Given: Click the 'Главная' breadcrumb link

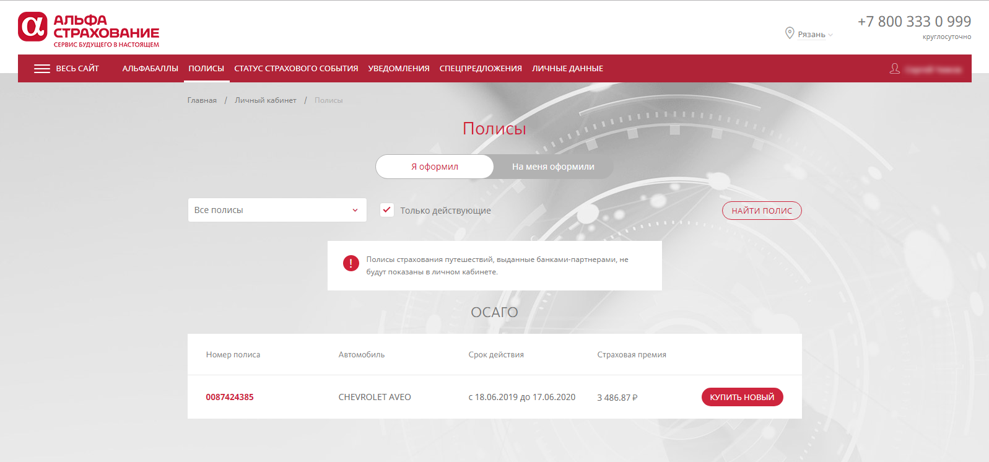Looking at the screenshot, I should [202, 100].
